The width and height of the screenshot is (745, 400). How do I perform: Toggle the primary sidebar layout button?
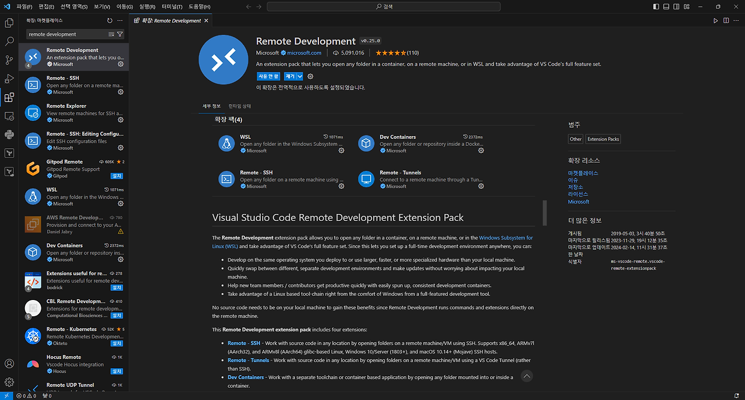[x=657, y=6]
